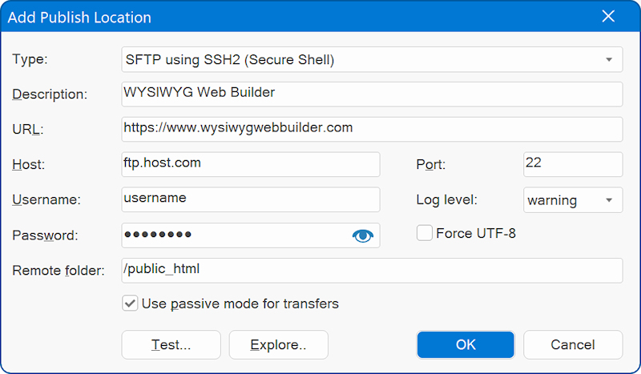
Task: Reveal the password with the eye icon
Action: pos(363,235)
